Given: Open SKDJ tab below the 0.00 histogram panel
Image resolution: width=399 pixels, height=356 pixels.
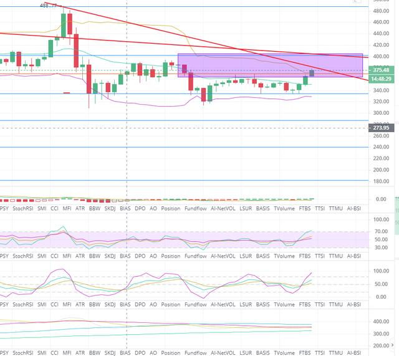Looking at the screenshot, I should pyautogui.click(x=110, y=208).
